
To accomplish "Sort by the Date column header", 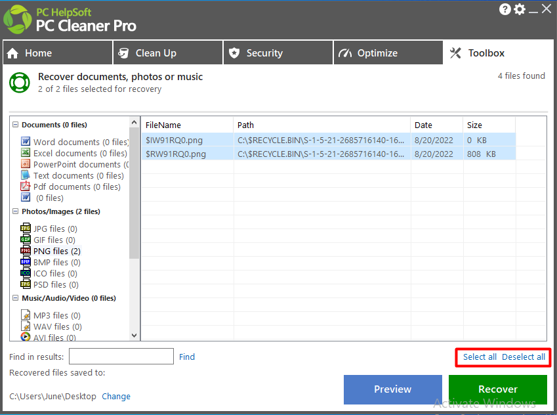I will click(437, 125).
